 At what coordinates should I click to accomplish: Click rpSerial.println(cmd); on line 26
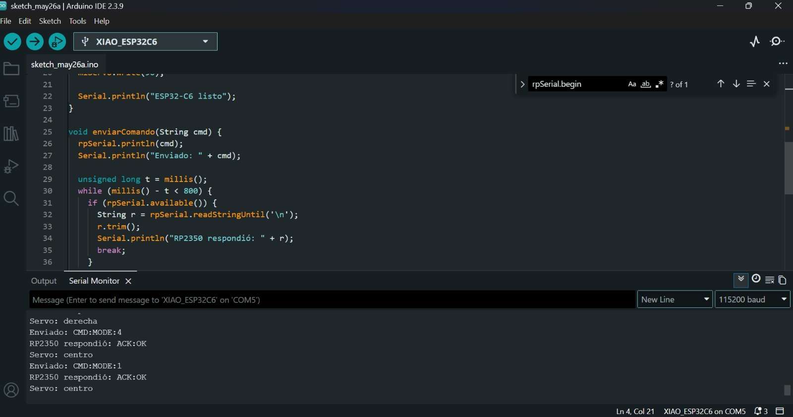130,143
